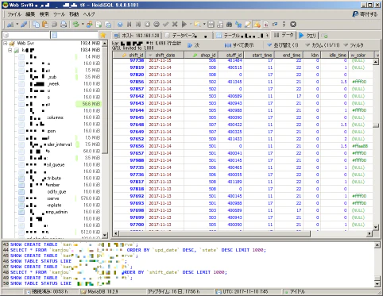Click the database filter input field
The width and height of the screenshot is (383, 296).
(x=26, y=35)
